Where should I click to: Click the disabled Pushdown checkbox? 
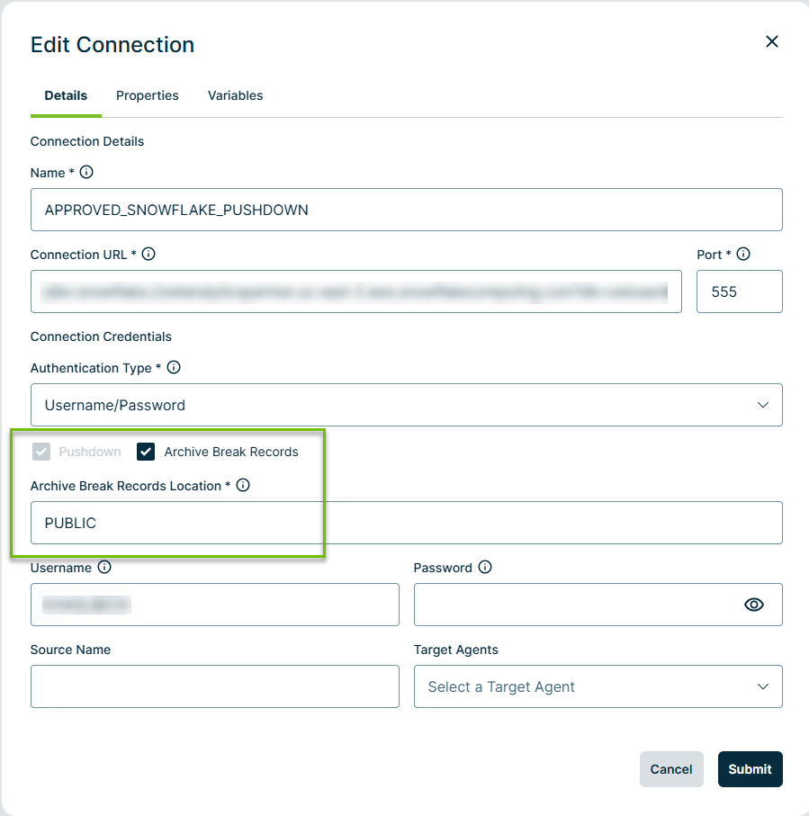tap(40, 452)
